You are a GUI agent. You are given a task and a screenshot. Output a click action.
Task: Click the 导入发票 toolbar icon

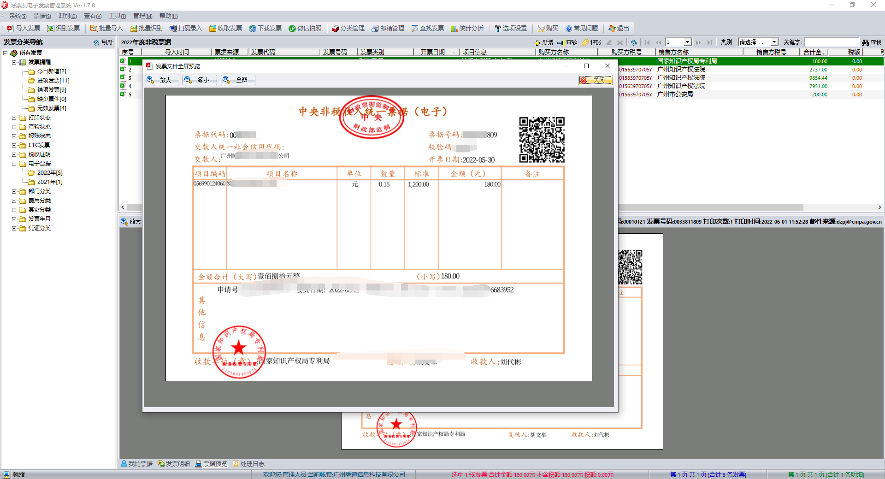(24, 28)
